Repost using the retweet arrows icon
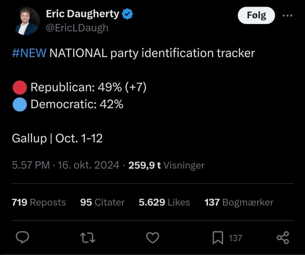 pos(88,238)
